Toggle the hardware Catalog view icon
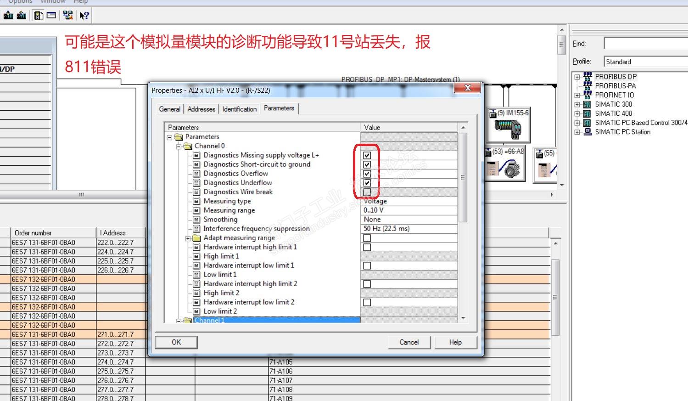Viewport: 688px width, 401px height. pos(39,15)
